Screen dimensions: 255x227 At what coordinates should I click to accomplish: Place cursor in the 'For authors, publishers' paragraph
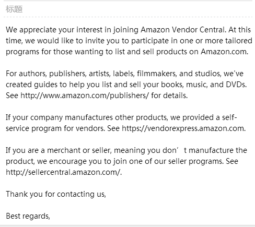[x=126, y=85]
